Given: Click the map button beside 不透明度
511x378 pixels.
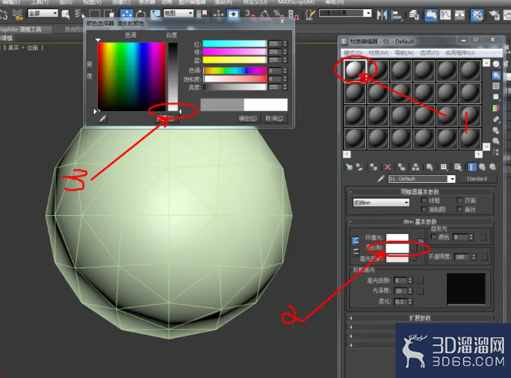Looking at the screenshot, I should click(x=484, y=257).
